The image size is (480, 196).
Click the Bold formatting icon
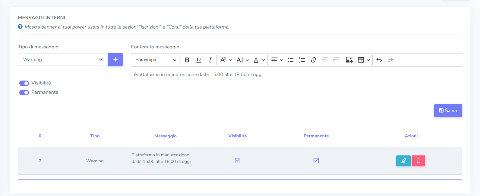[x=187, y=60]
